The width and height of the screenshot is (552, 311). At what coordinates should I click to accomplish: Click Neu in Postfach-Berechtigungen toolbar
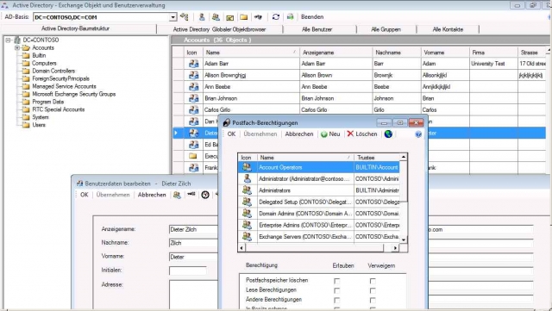330,134
